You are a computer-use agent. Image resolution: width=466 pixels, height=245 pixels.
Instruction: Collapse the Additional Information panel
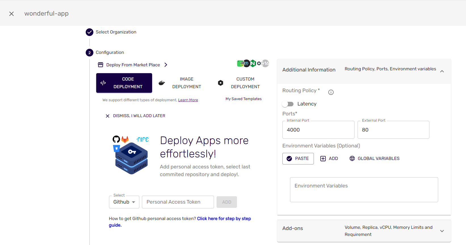tap(442, 71)
